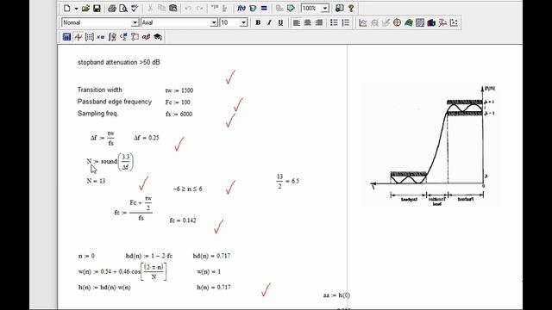Image resolution: width=552 pixels, height=310 pixels.
Task: Toggle the numbered list
Action: (x=346, y=22)
